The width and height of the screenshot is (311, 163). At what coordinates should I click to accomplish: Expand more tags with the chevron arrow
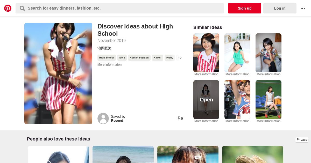181,58
